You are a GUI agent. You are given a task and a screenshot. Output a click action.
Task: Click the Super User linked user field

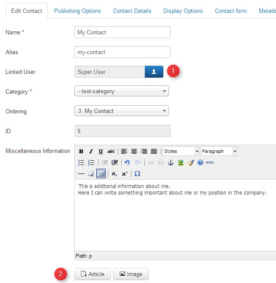(110, 72)
